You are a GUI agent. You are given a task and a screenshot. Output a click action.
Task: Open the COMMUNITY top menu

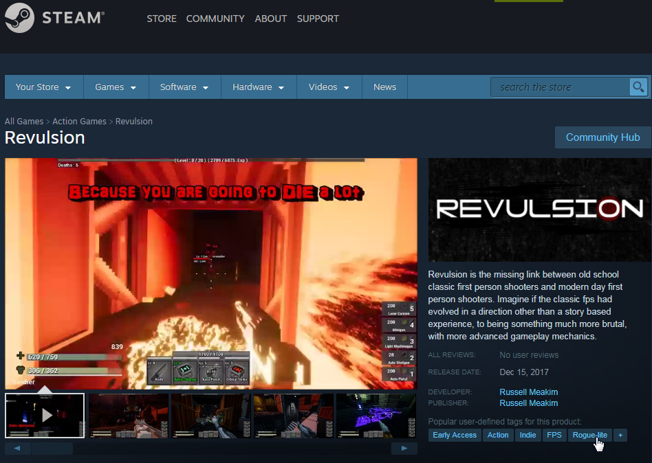point(215,19)
